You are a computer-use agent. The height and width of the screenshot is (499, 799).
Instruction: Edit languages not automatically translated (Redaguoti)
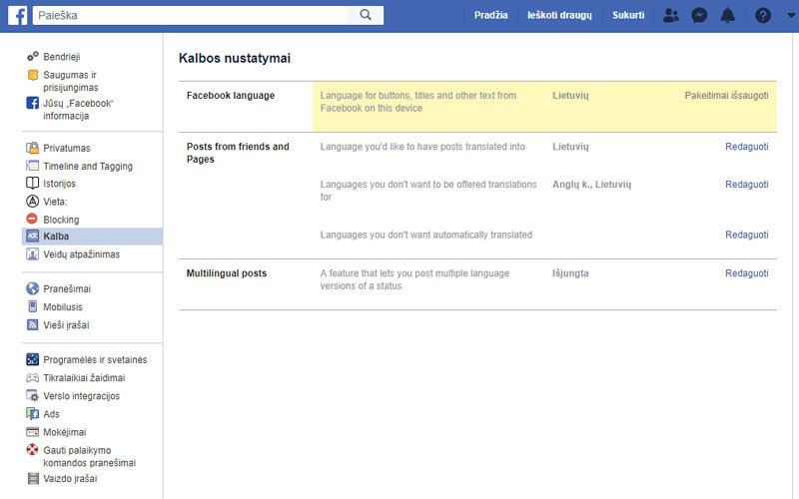(746, 235)
